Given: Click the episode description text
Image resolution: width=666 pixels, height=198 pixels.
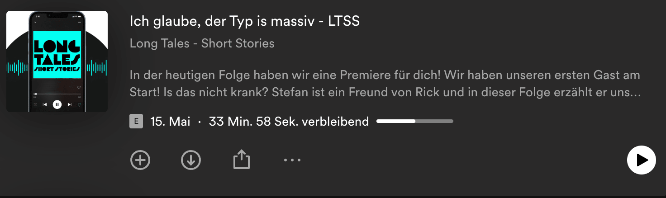Looking at the screenshot, I should [x=385, y=84].
